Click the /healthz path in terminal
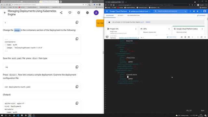This screenshot has width=208, height=117. 131,58
